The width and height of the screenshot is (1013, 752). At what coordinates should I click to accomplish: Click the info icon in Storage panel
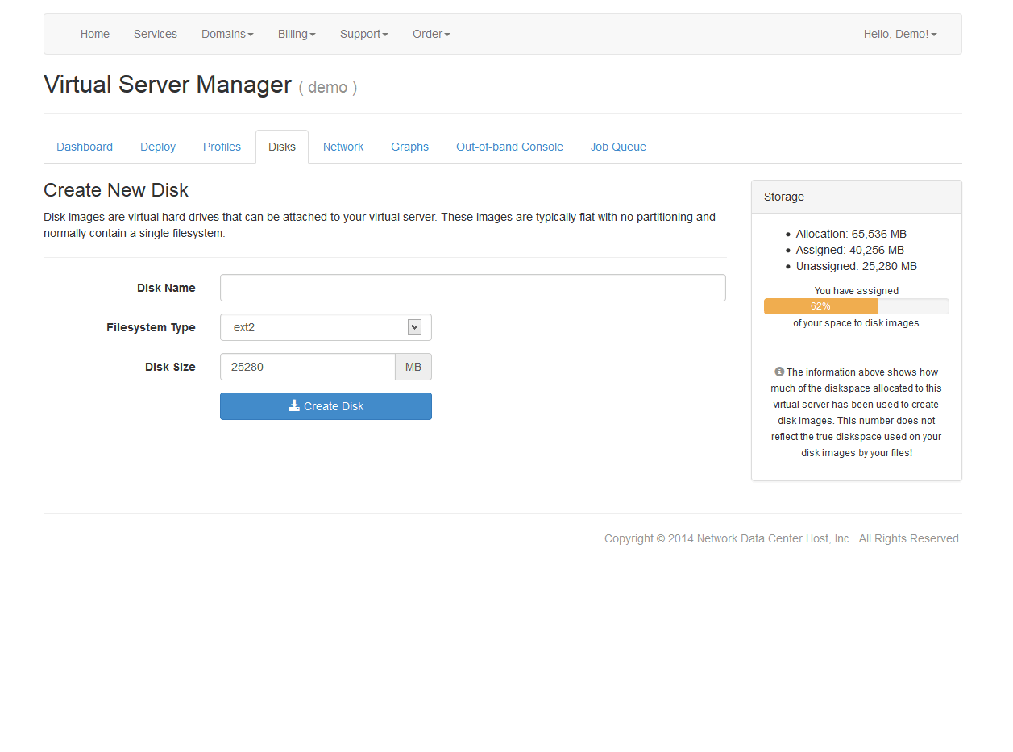tap(779, 372)
